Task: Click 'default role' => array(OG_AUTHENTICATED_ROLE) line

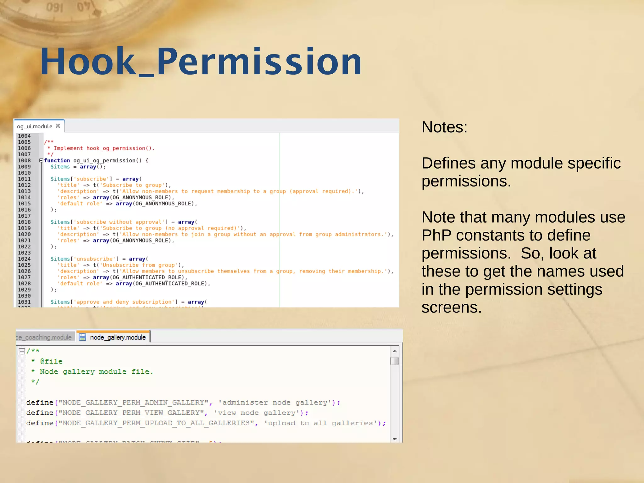Action: [134, 283]
